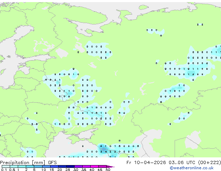The width and height of the screenshot is (221, 171).
Task: Click the '10' scale label
Action: click(44, 170)
